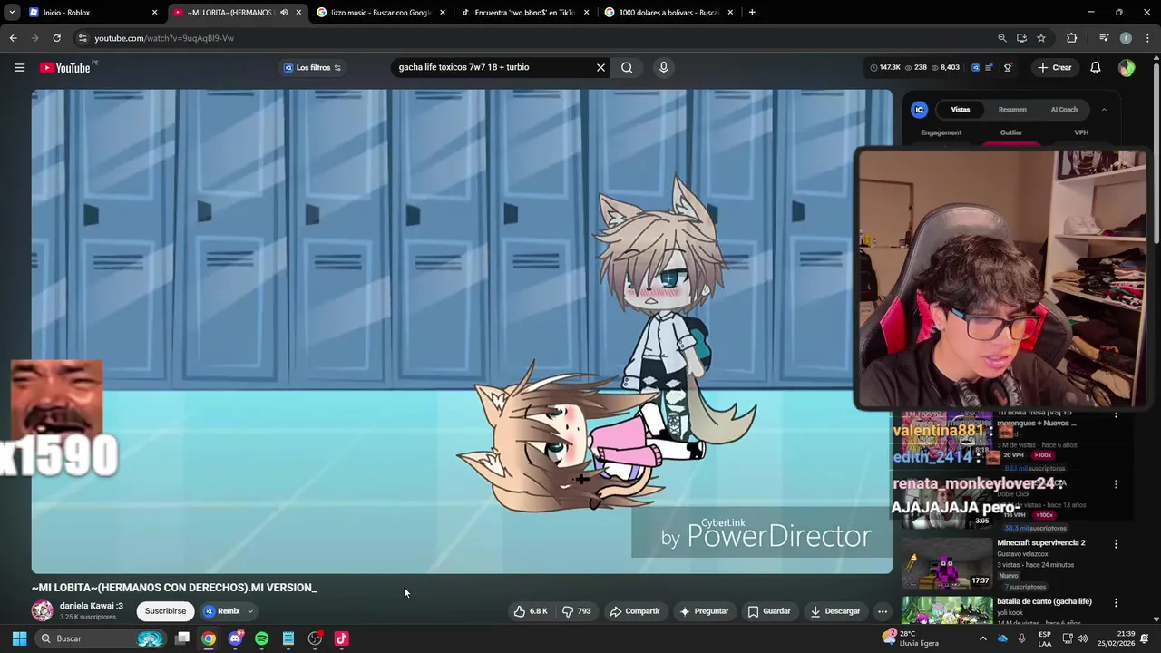Open the weather widget showing 28°C
Viewport: 1161px width, 653px height.
pos(909,638)
